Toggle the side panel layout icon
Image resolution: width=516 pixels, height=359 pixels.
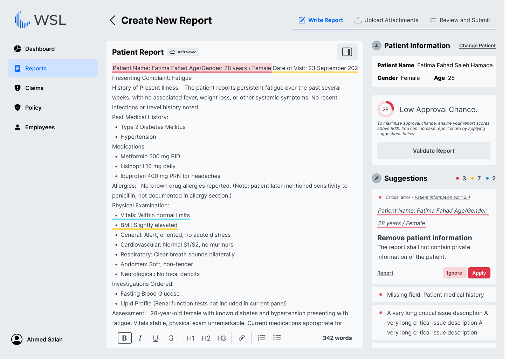[347, 52]
